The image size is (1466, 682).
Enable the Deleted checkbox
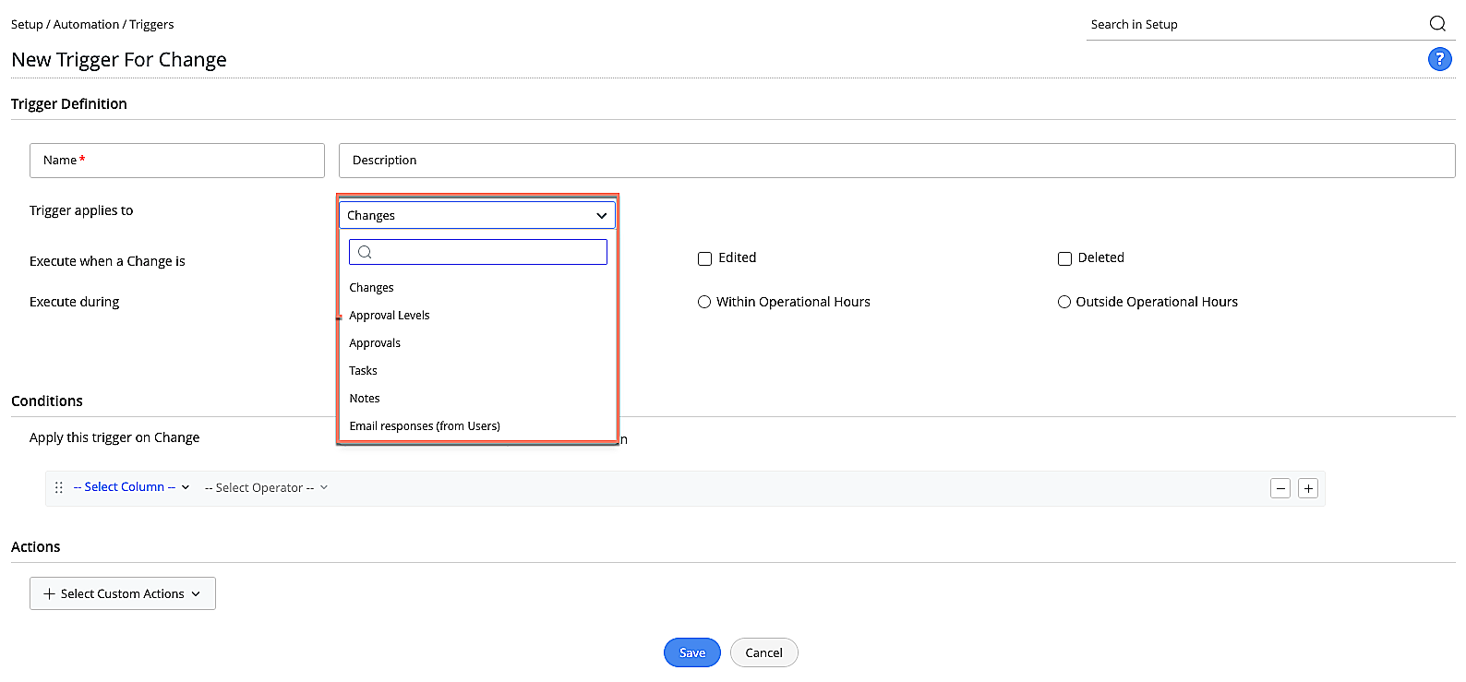pos(1064,258)
